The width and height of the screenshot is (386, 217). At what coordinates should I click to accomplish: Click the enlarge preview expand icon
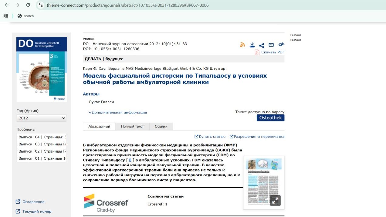coord(275,201)
